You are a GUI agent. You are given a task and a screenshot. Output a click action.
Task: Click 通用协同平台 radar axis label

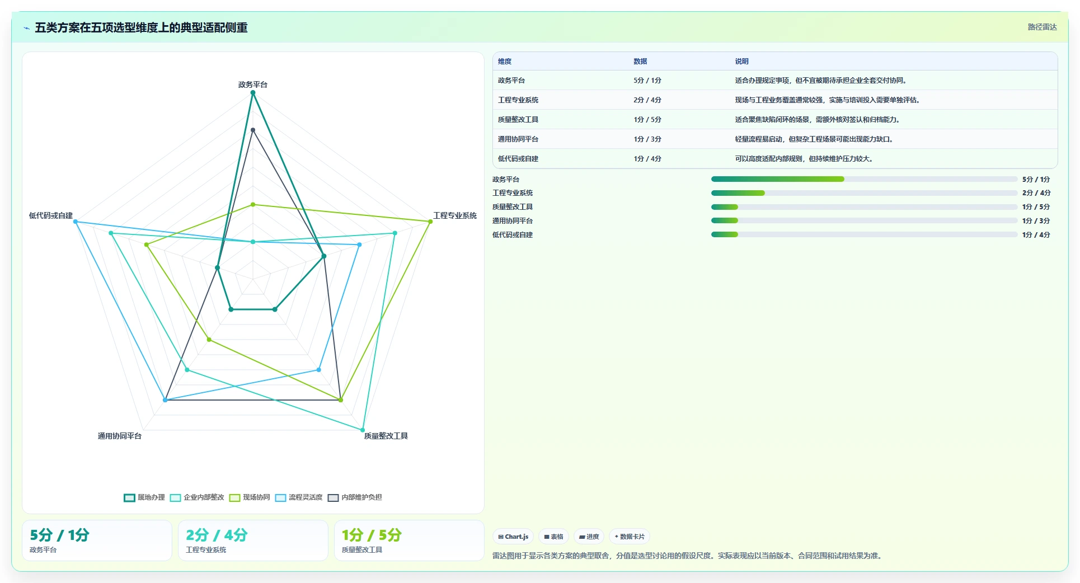click(x=120, y=436)
